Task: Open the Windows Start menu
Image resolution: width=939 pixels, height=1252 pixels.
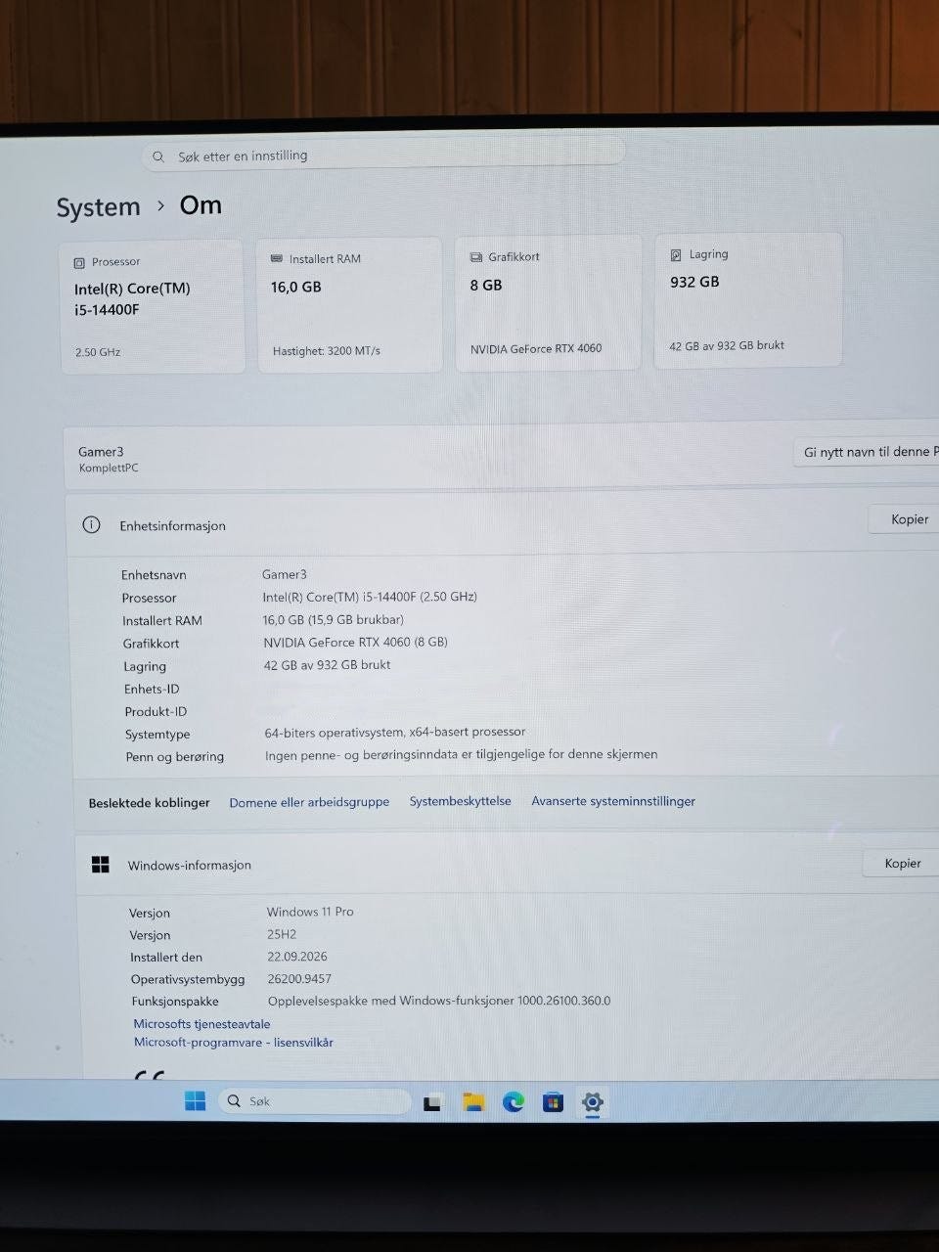Action: [x=196, y=1100]
